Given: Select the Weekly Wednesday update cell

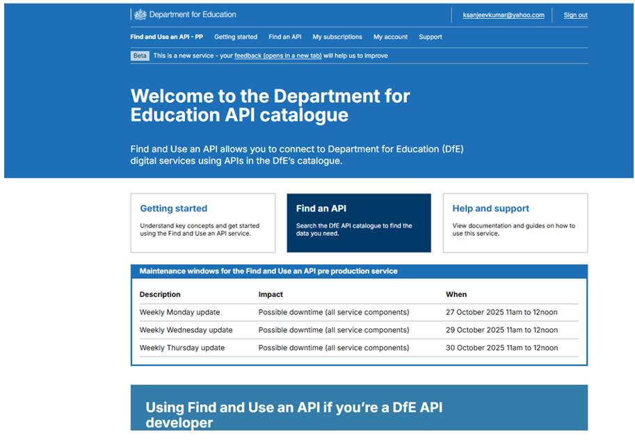Looking at the screenshot, I should pyautogui.click(x=186, y=330).
